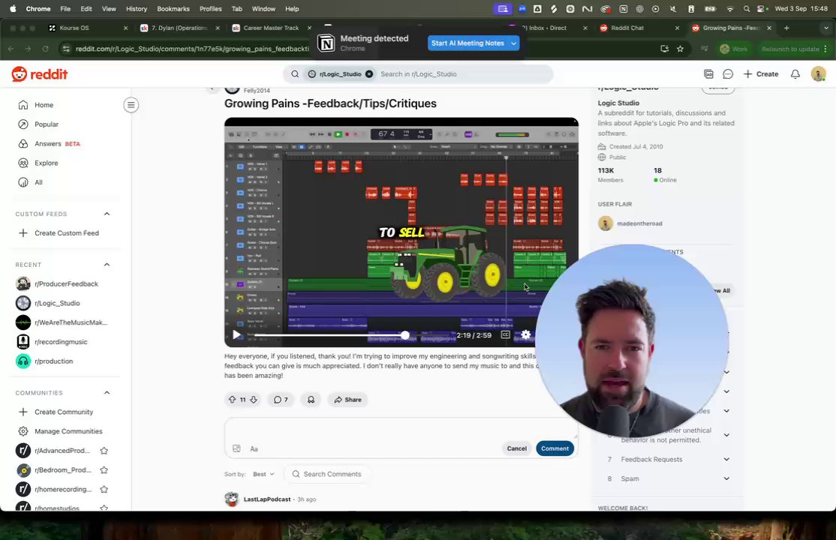Upvote the Growing Pains post
The width and height of the screenshot is (836, 540).
point(232,399)
